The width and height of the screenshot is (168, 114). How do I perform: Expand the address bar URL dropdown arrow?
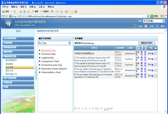coord(148,16)
